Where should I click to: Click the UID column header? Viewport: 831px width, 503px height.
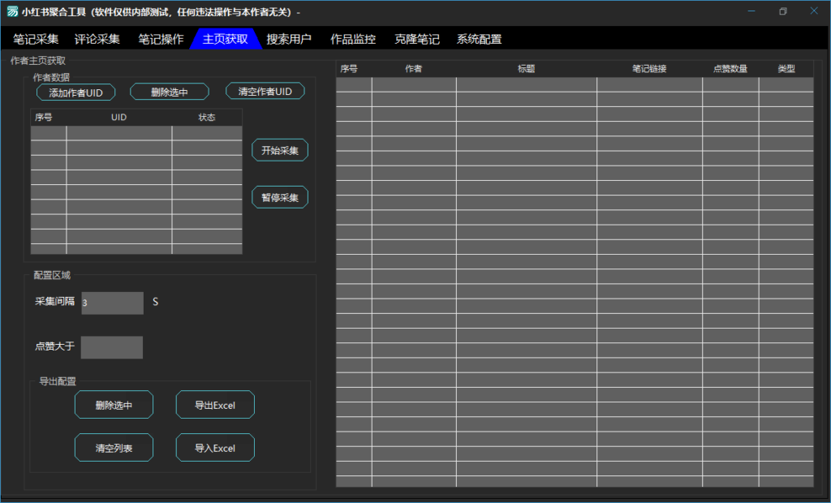118,117
